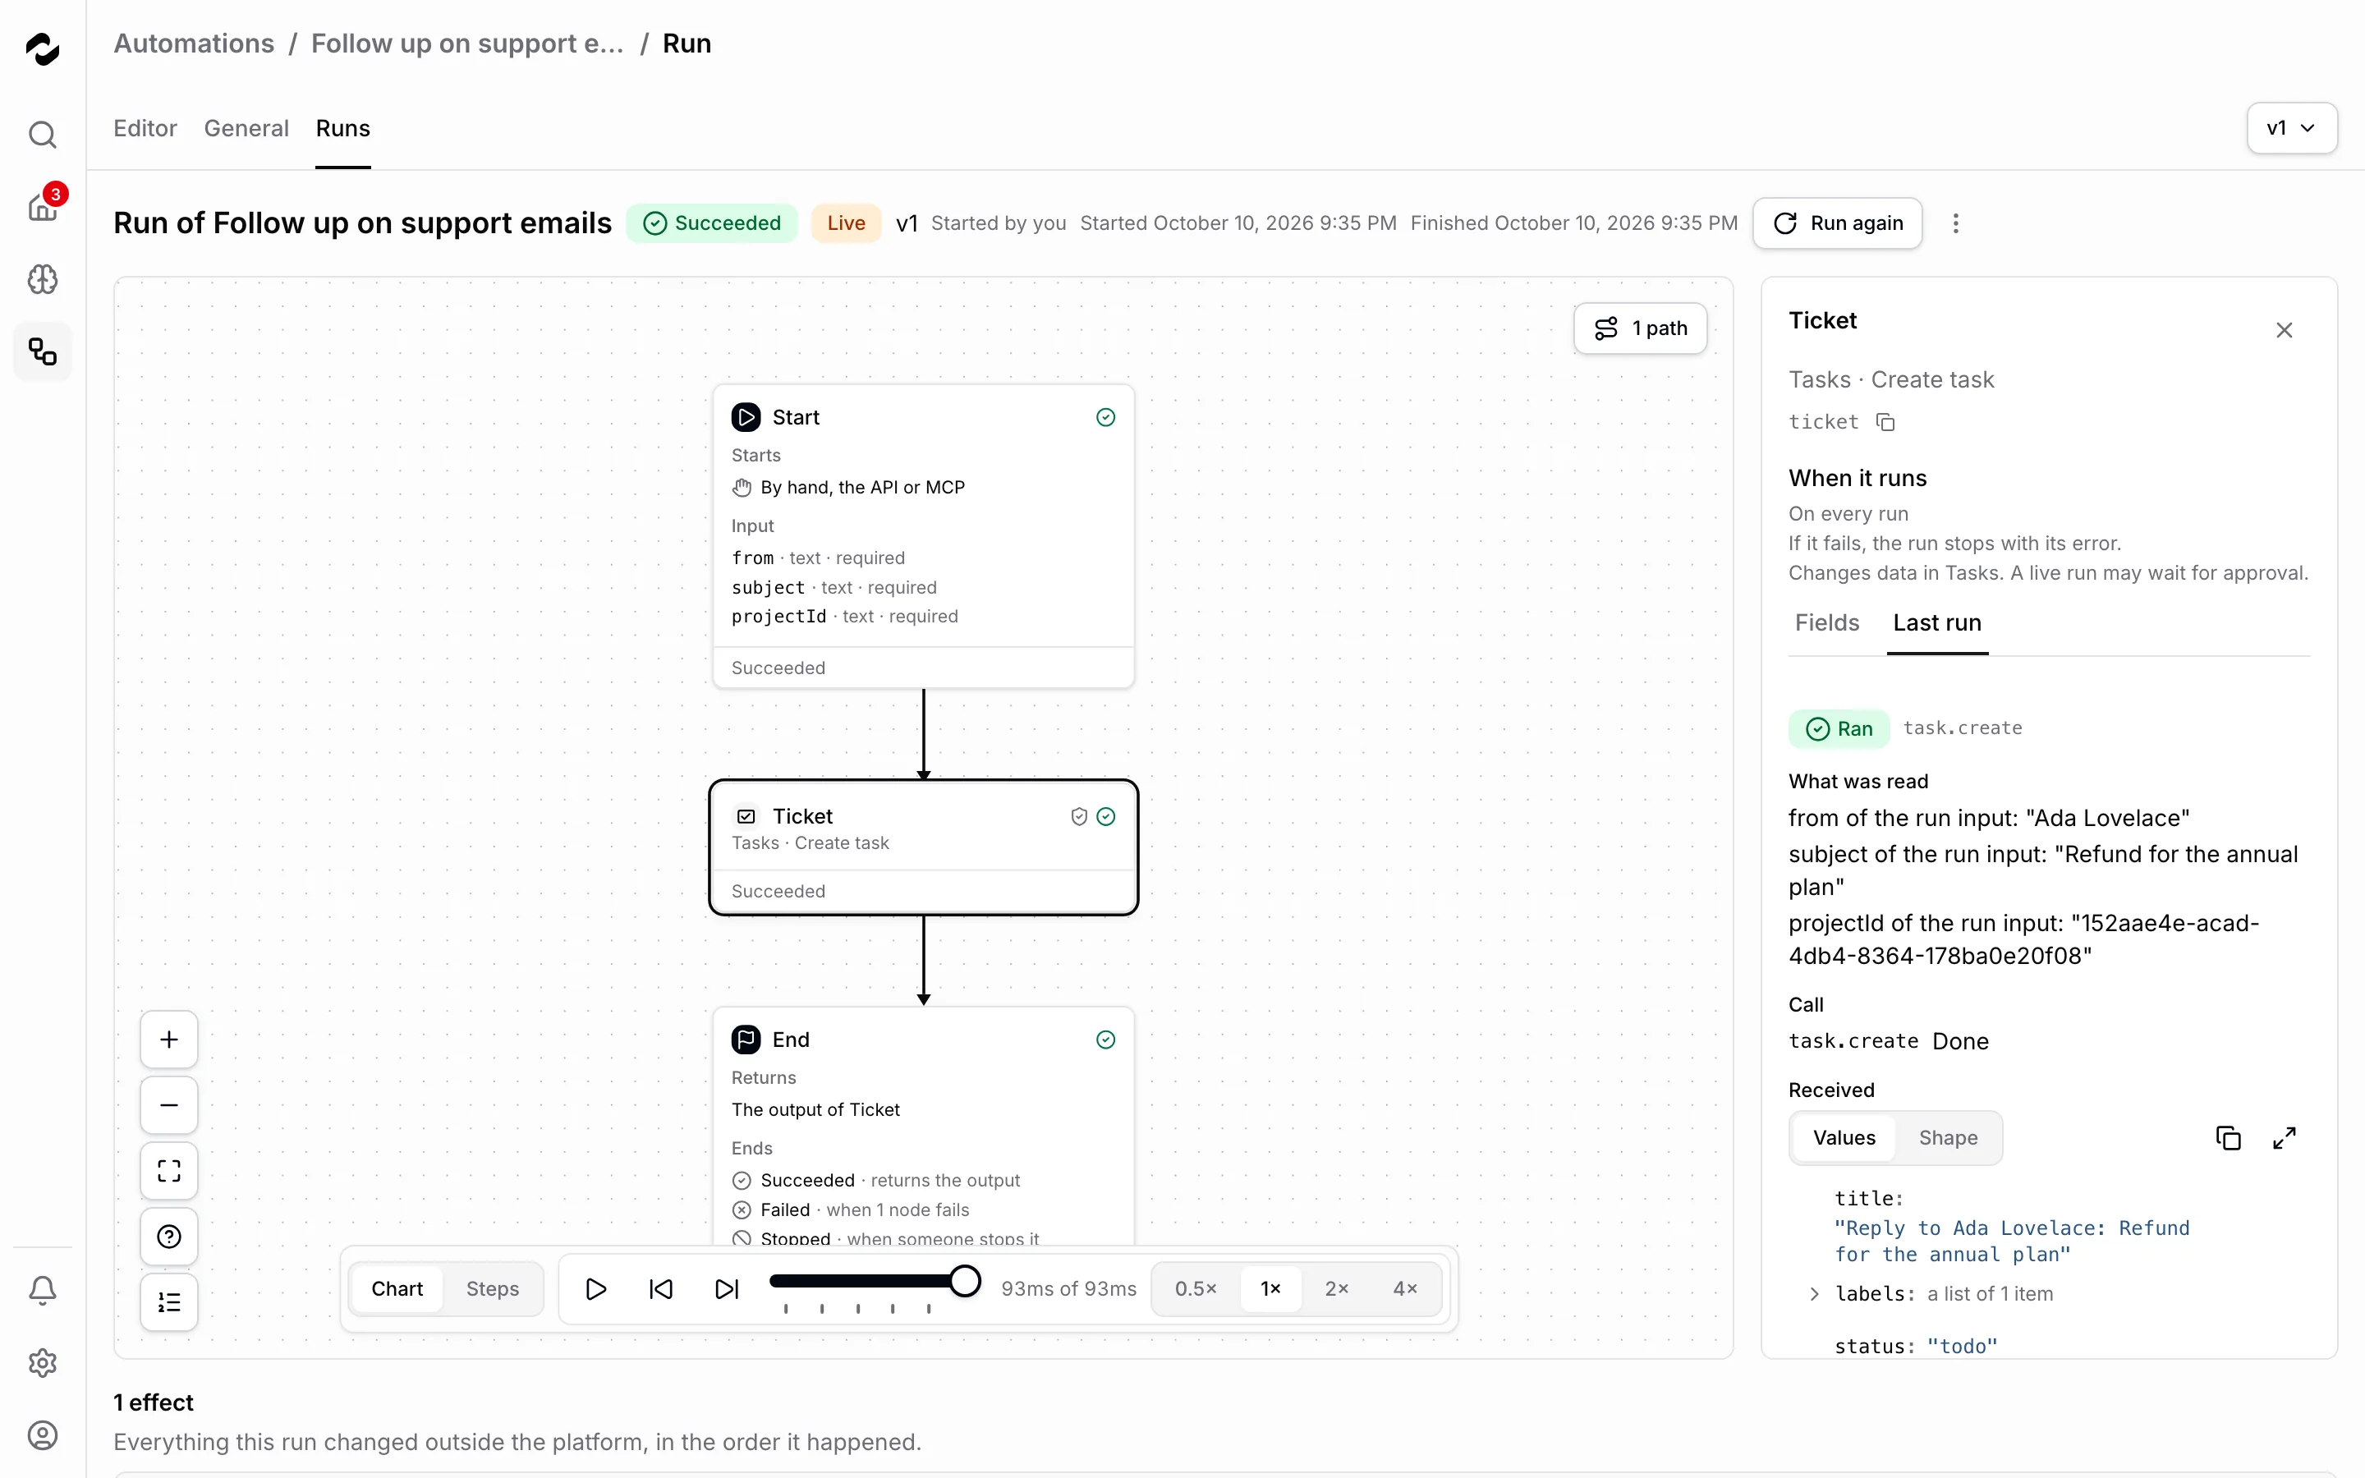2365x1478 pixels.
Task: Open Follow up on support e... breadcrumb
Action: [467, 43]
